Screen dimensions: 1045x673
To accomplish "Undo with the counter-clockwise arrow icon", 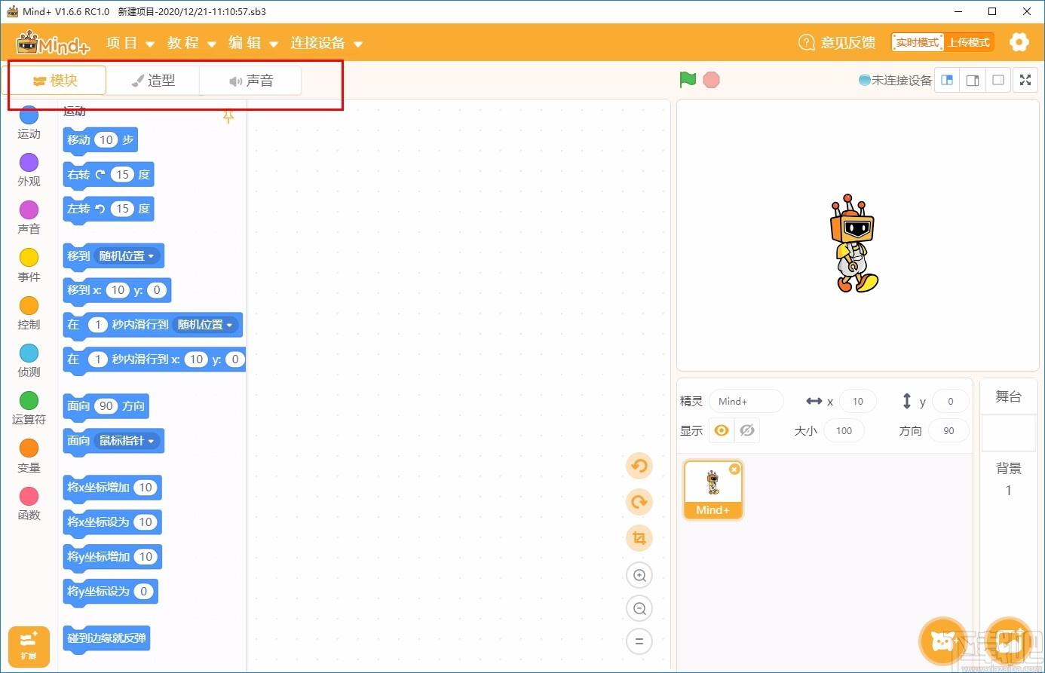I will point(639,466).
